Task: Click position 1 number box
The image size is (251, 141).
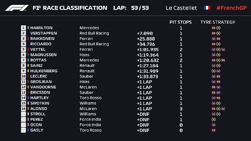Action: 23,28
